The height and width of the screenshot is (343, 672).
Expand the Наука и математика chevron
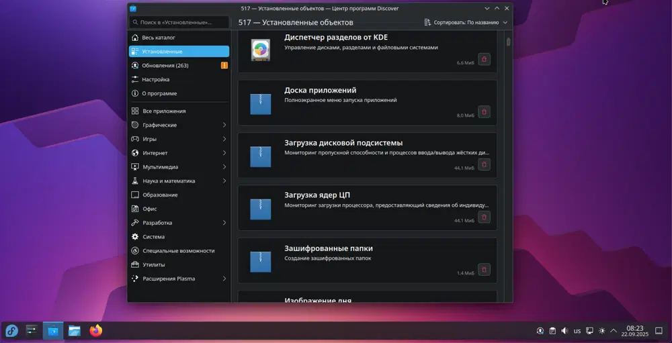[x=224, y=181]
